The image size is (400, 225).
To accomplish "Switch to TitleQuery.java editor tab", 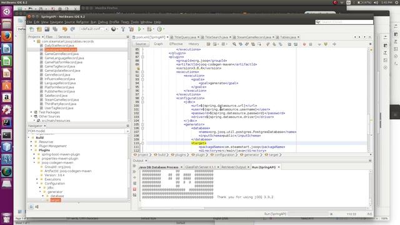I will (x=185, y=37).
